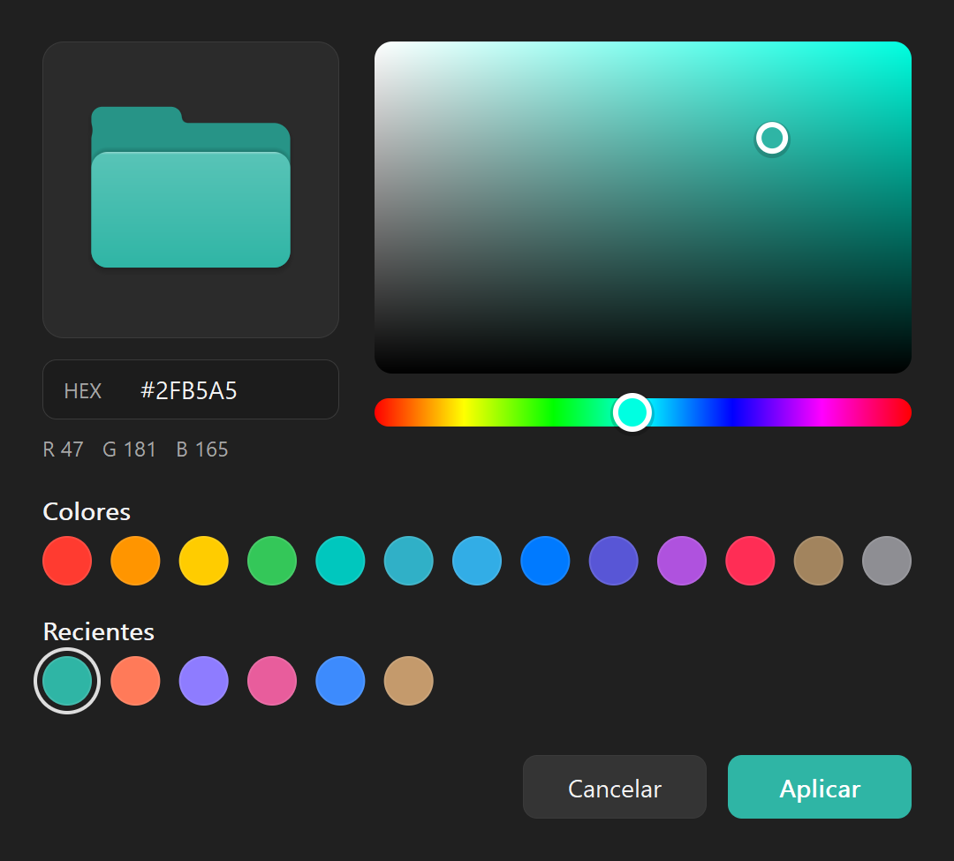Viewport: 954px width, 861px height.
Task: Click the Colores section heading
Action: (x=87, y=512)
